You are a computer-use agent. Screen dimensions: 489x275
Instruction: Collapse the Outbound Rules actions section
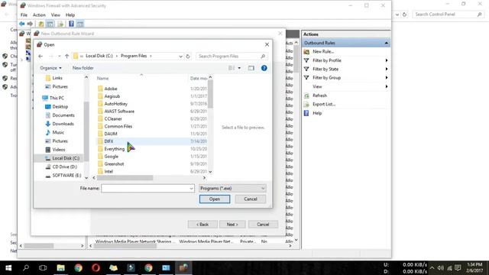point(386,43)
